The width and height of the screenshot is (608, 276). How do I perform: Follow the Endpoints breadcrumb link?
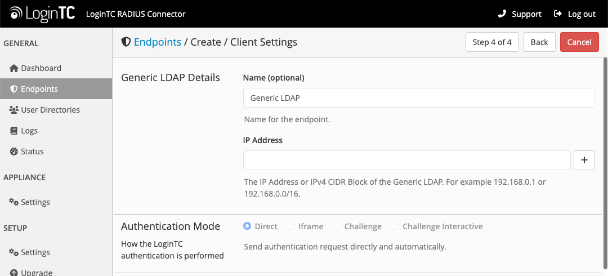click(157, 42)
